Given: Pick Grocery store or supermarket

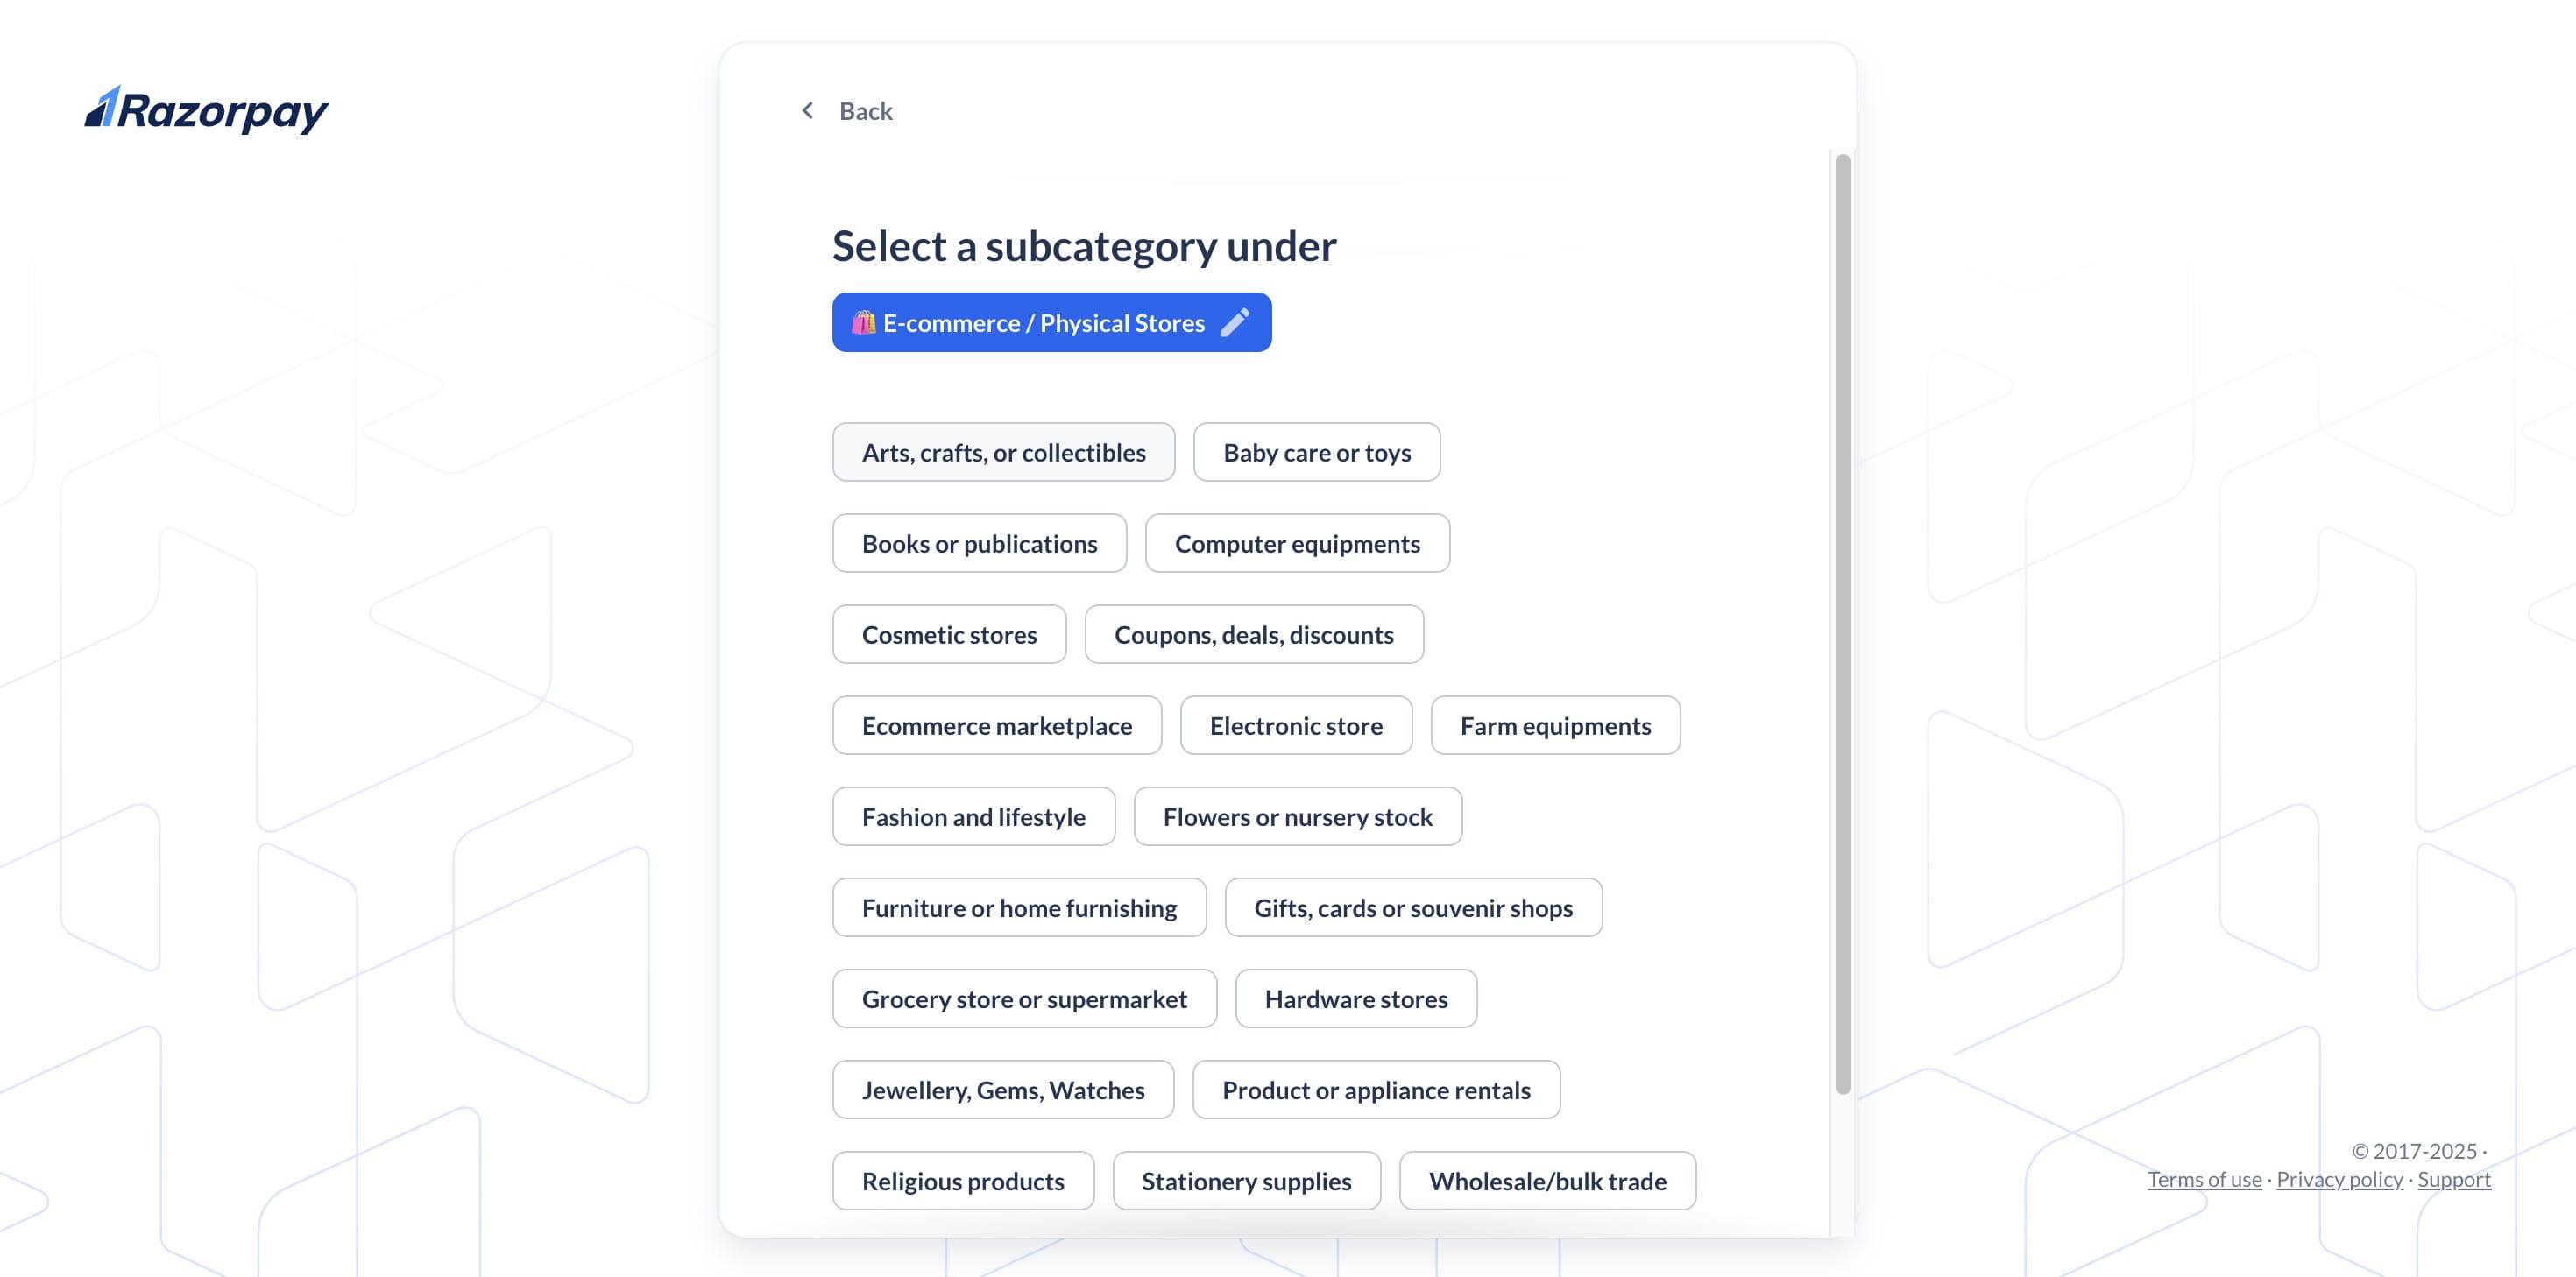Looking at the screenshot, I should tap(1024, 998).
